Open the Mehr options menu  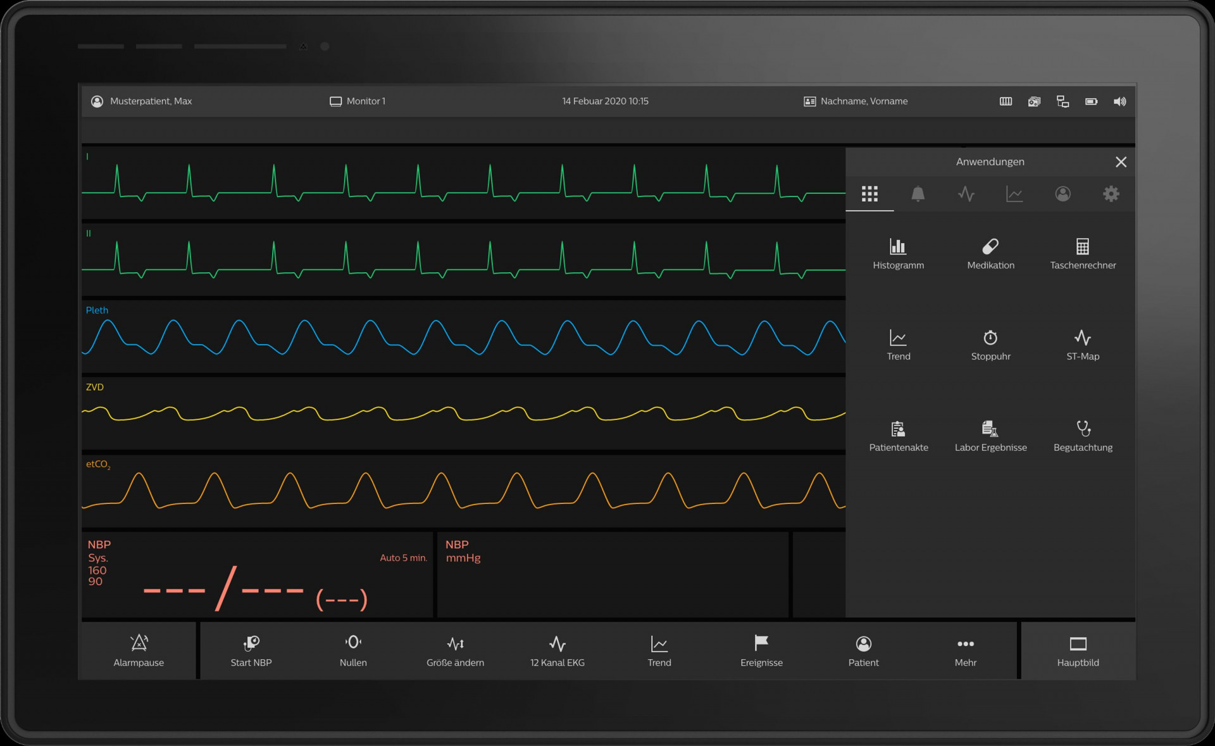[966, 650]
